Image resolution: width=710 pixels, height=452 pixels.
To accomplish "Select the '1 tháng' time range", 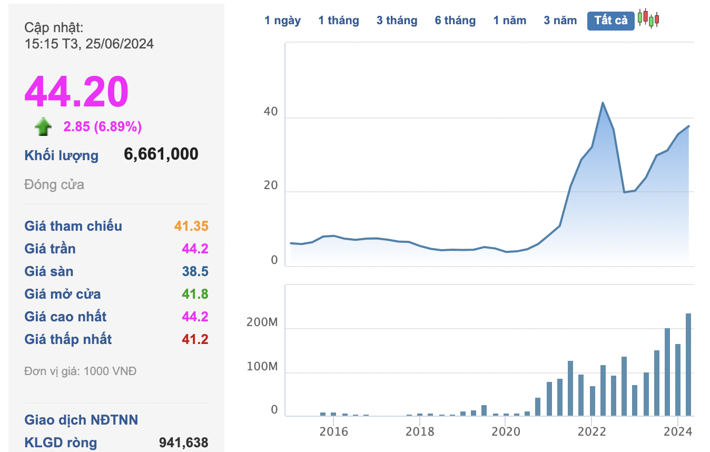I will coord(339,21).
